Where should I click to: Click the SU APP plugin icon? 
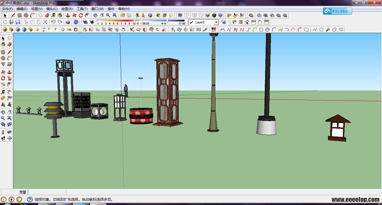(x=214, y=29)
